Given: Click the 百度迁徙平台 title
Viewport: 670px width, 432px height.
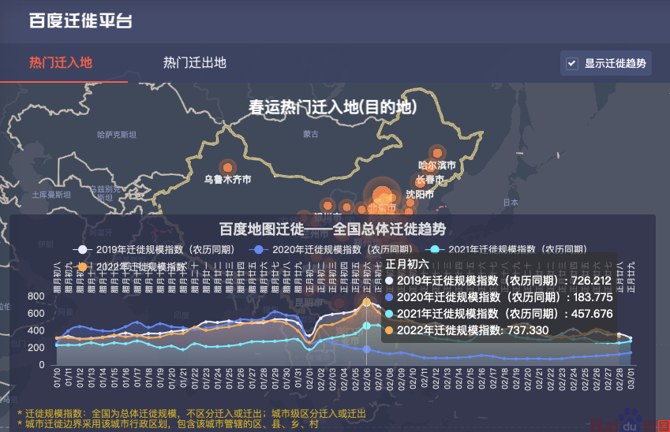Looking at the screenshot, I should [x=80, y=20].
